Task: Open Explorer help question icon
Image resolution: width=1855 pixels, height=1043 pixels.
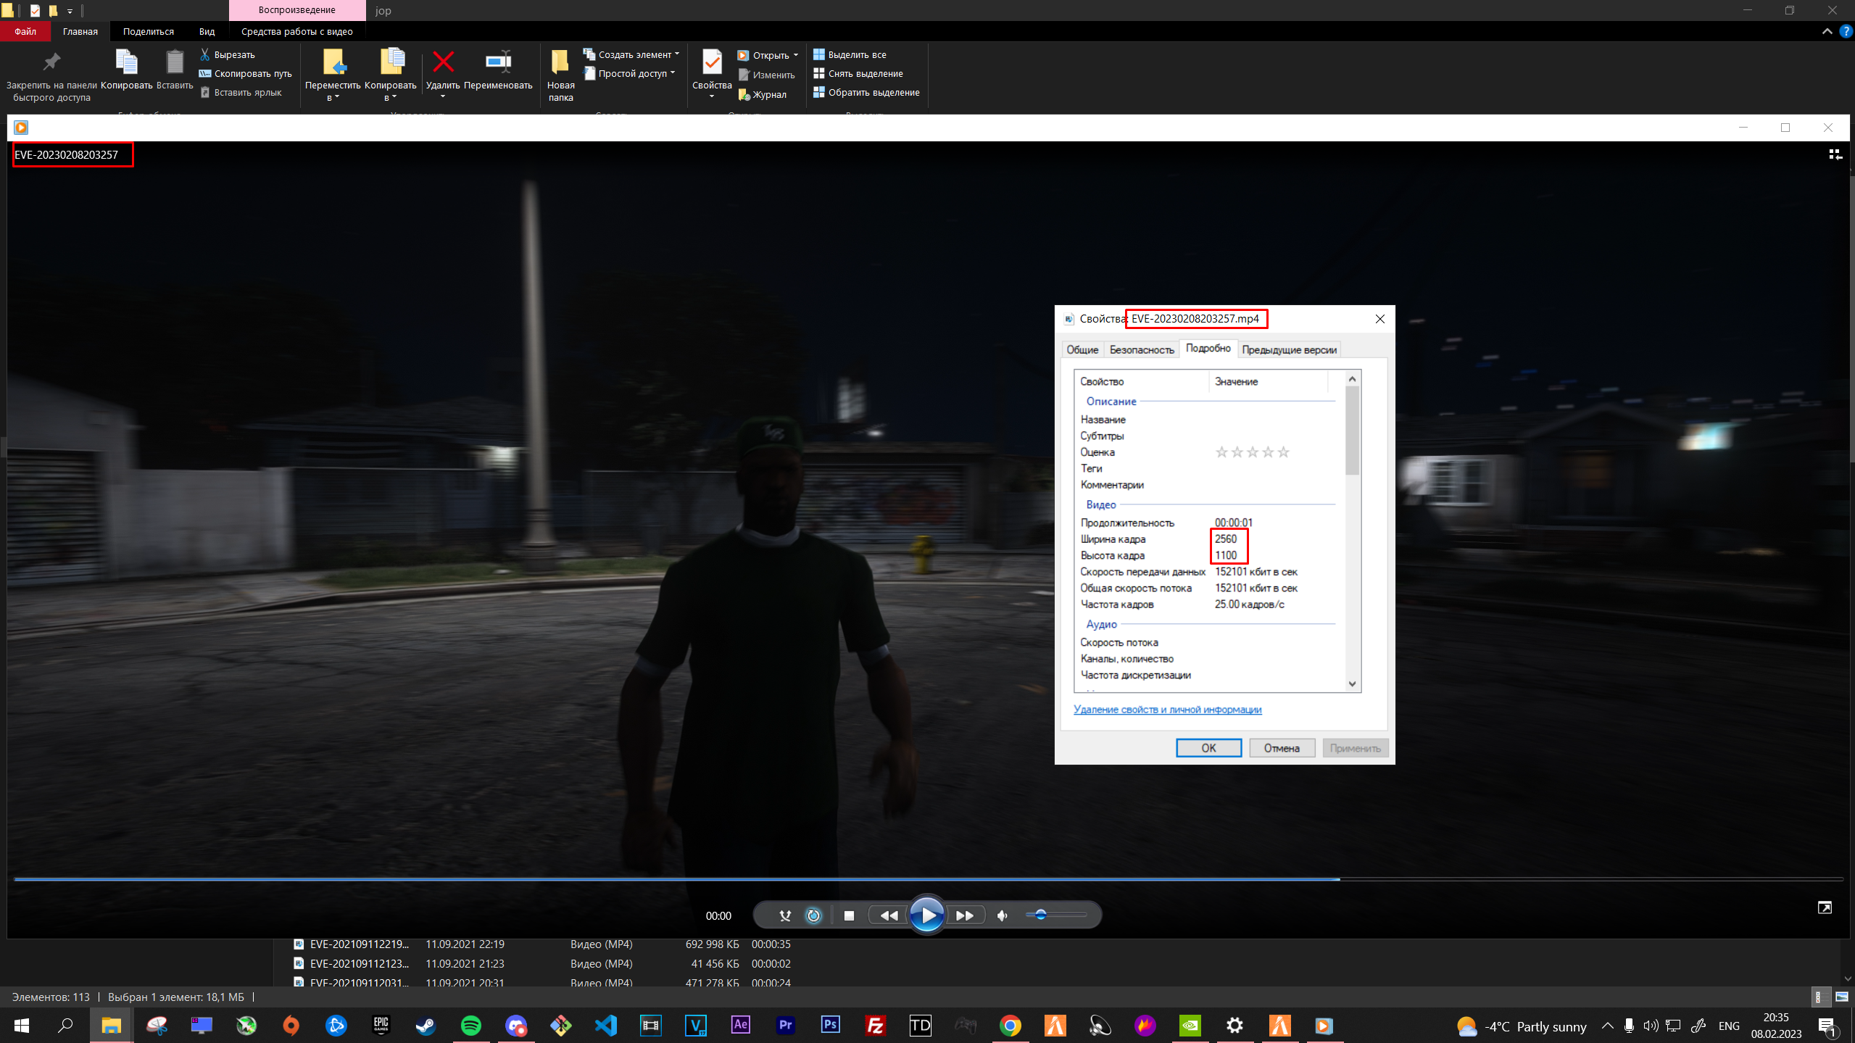Action: click(1846, 31)
